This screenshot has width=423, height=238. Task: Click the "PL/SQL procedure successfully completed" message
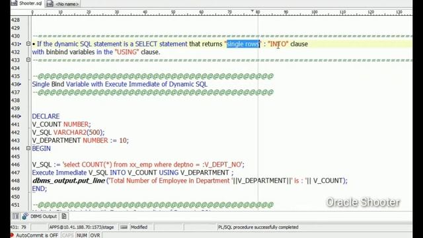(258, 227)
